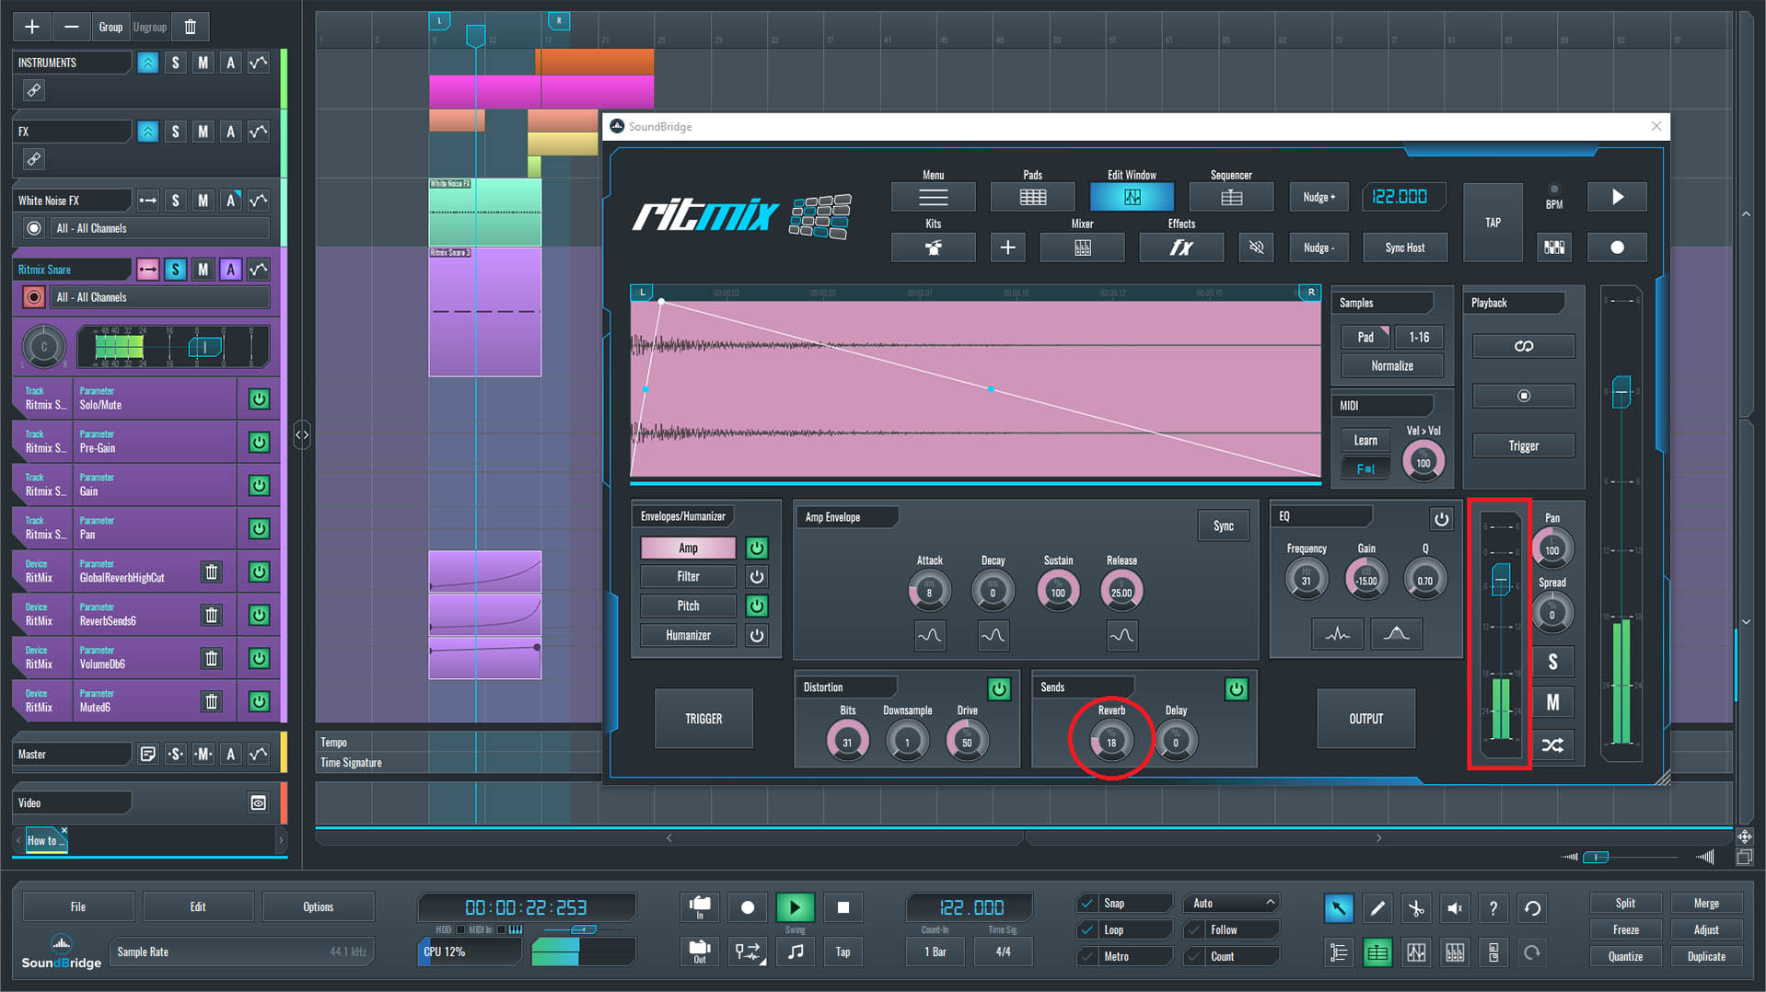Click the RitMix pattern icon beside record
Image resolution: width=1766 pixels, height=992 pixels.
click(x=1554, y=247)
